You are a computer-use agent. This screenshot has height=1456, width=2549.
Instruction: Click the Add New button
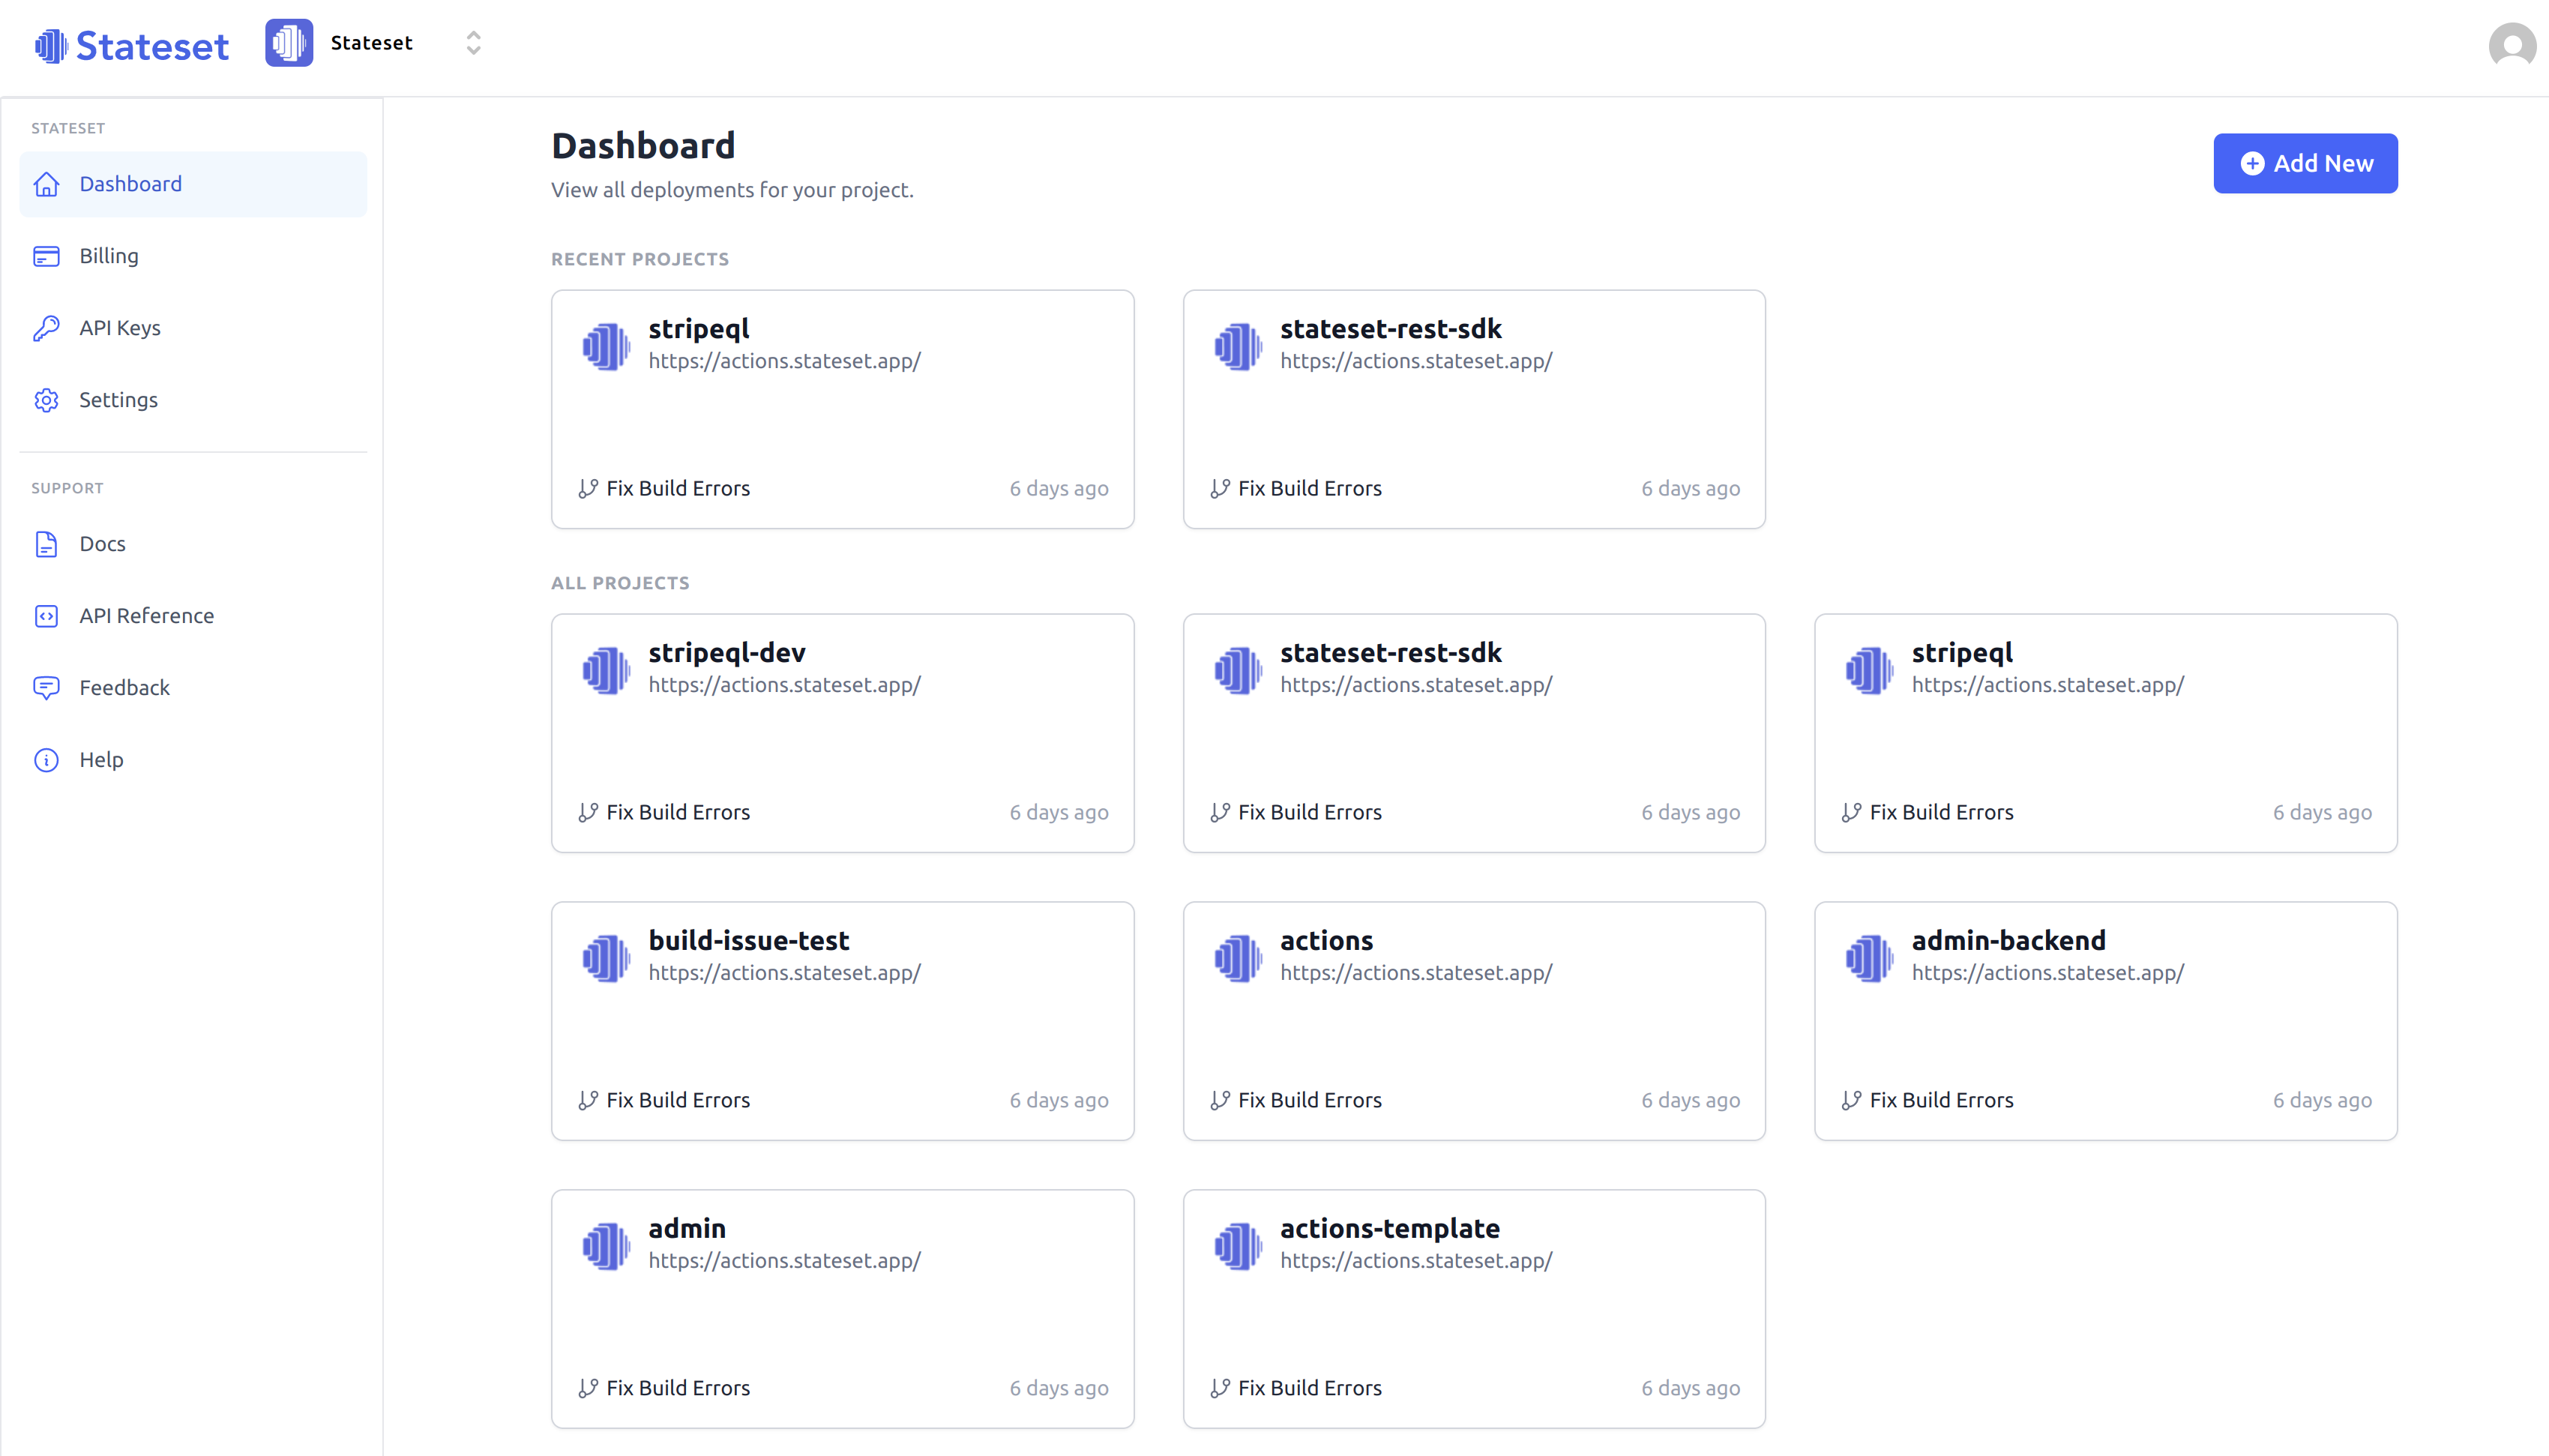(2305, 163)
